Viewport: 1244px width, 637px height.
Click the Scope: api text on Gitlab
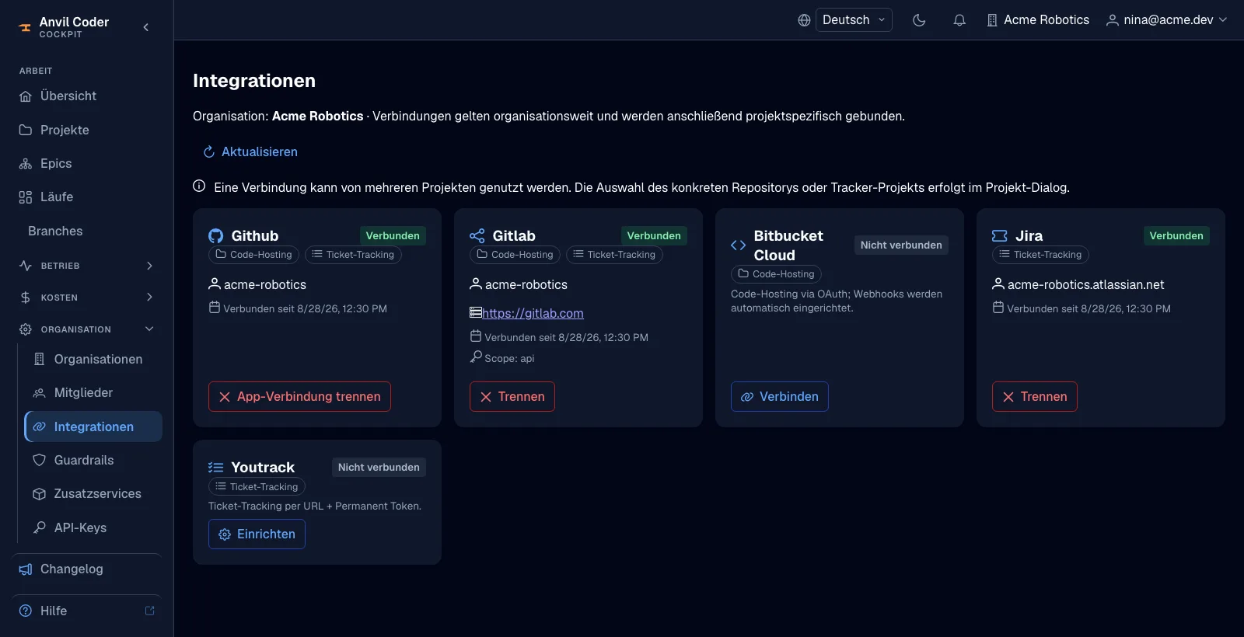[x=509, y=358]
